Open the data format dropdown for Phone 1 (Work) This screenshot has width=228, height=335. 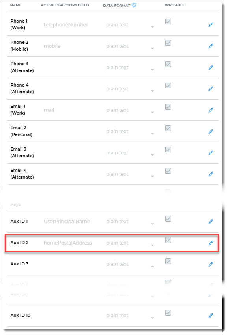[x=130, y=25]
